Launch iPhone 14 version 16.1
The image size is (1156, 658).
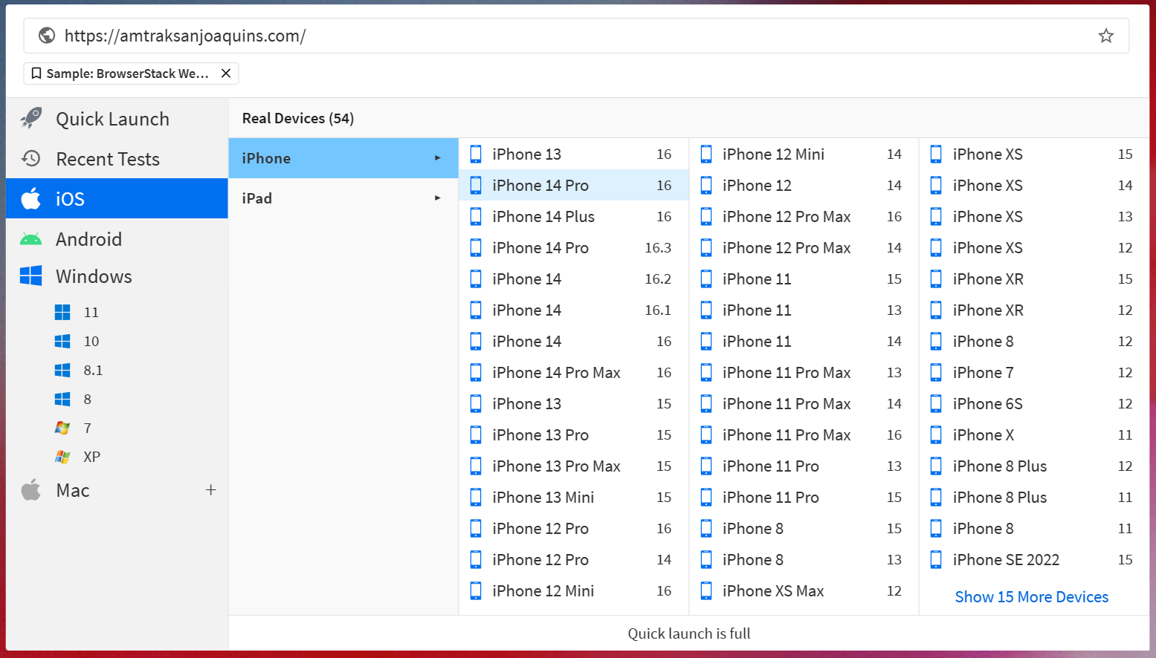(574, 310)
